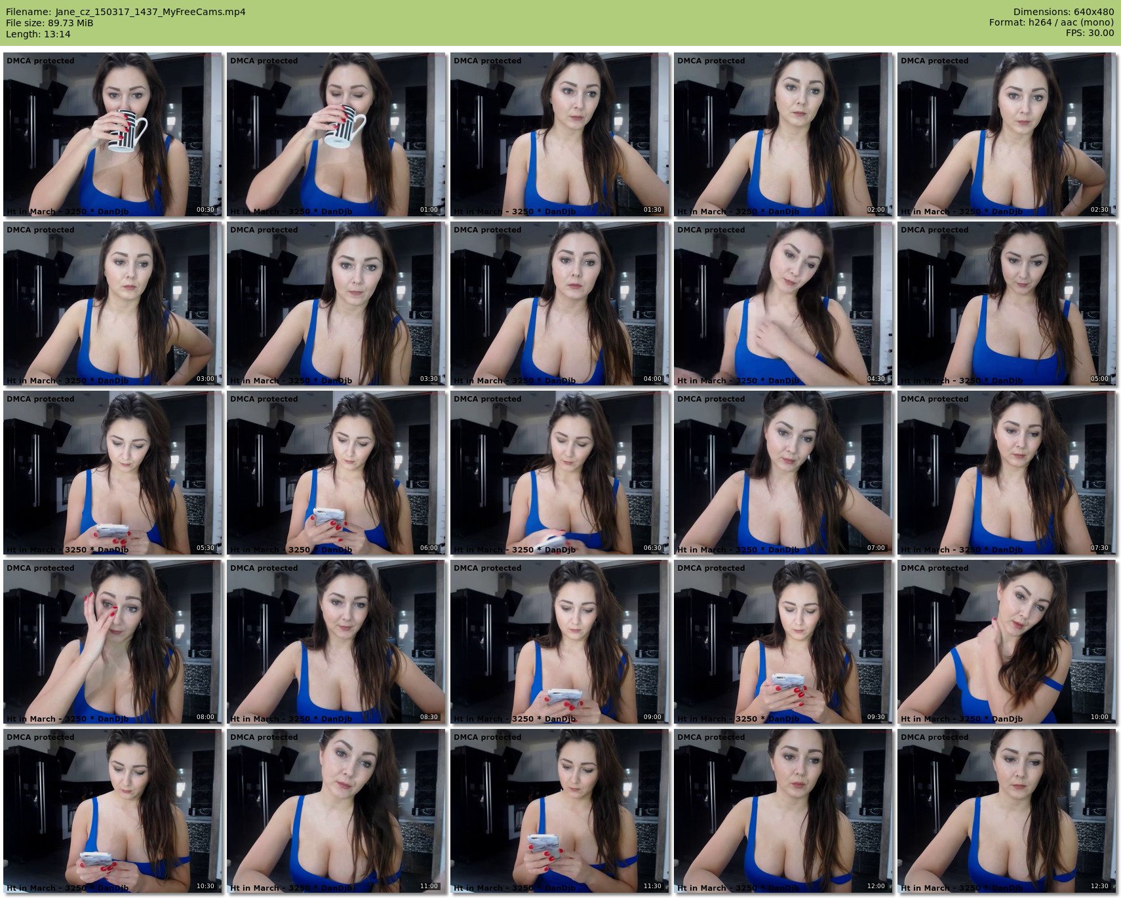The height and width of the screenshot is (898, 1121).
Task: Open the frame with timestamp 03:30
Action: 336,303
